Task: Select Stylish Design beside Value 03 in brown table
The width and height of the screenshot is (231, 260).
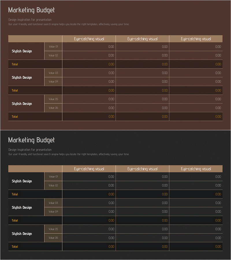Action: coord(22,77)
